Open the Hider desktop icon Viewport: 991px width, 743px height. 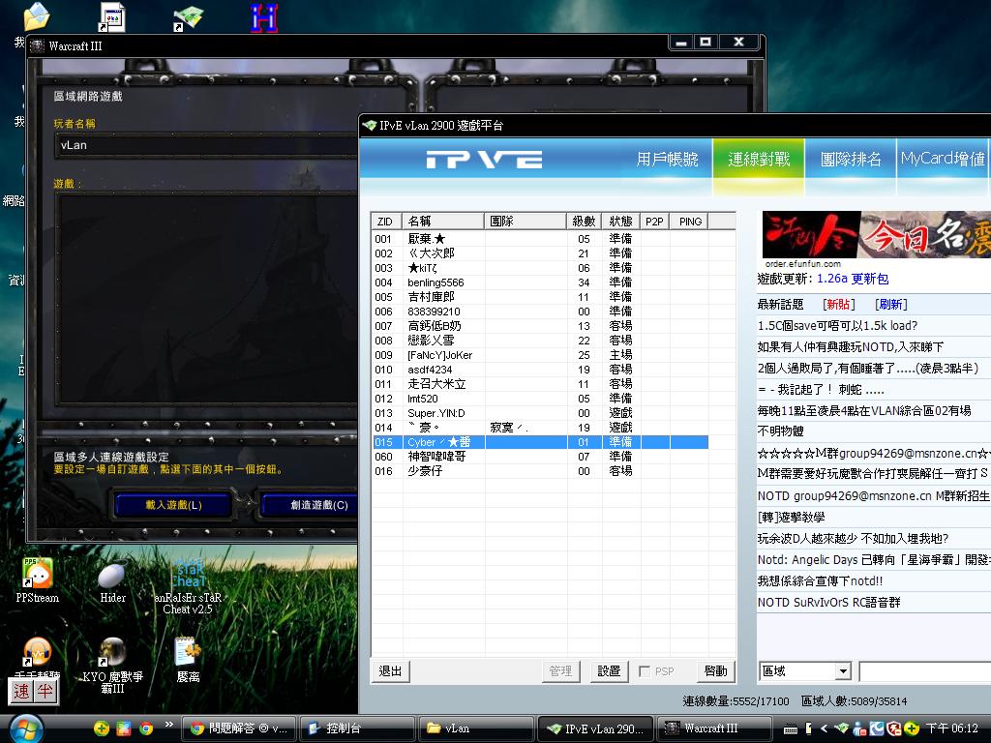pos(112,580)
